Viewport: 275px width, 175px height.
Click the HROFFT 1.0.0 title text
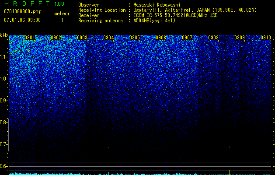coord(34,3)
